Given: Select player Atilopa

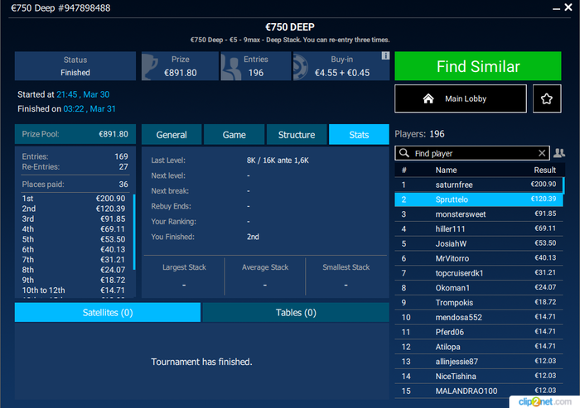Looking at the screenshot, I should pos(479,347).
